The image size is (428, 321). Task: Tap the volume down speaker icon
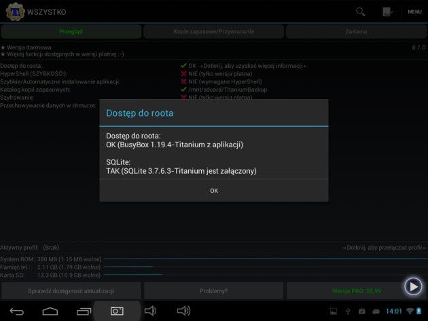coord(150,311)
